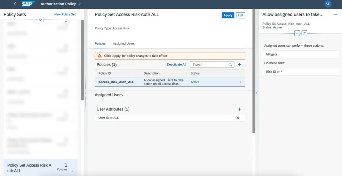Click the Edit button
Viewport: 342px width, 176px height.
point(240,15)
